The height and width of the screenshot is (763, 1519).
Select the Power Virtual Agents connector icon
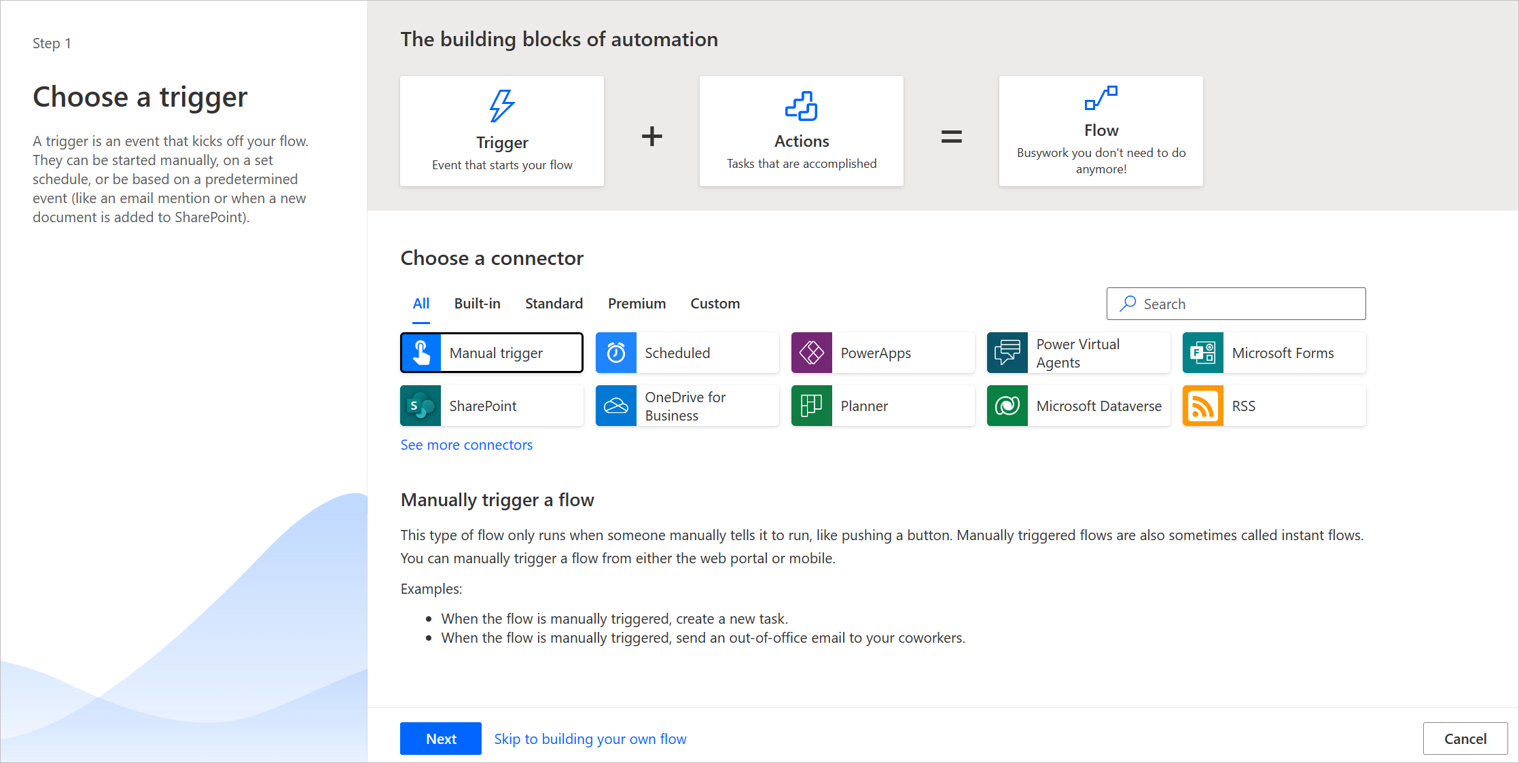1007,353
